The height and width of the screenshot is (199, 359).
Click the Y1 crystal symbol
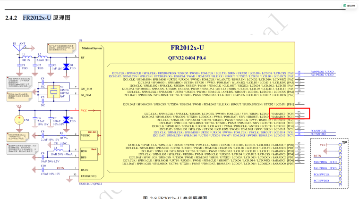53,92
